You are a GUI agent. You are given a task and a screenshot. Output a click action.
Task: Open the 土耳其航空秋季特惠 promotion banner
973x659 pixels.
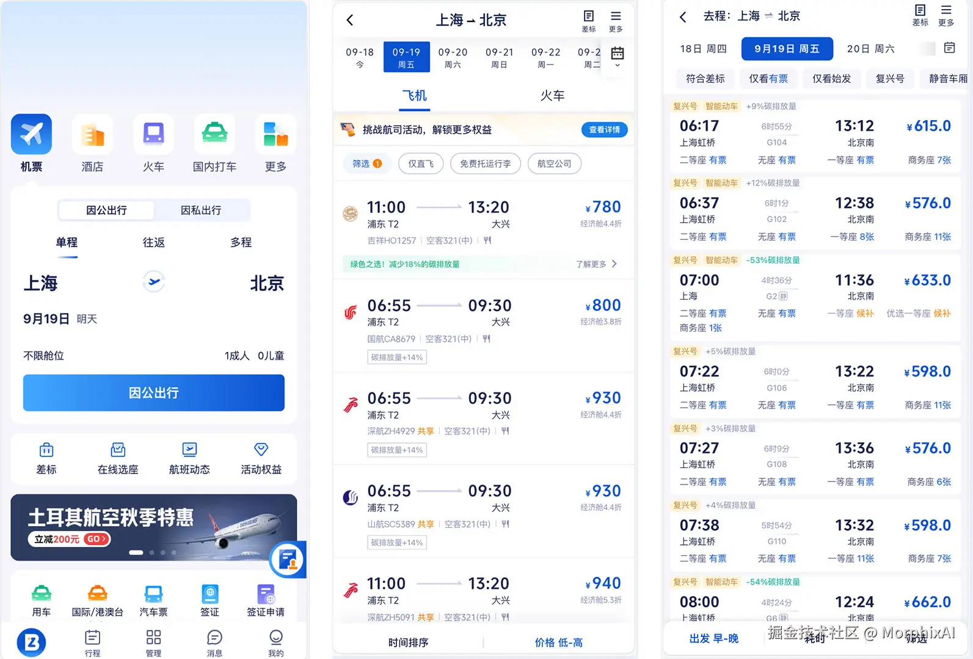point(154,528)
